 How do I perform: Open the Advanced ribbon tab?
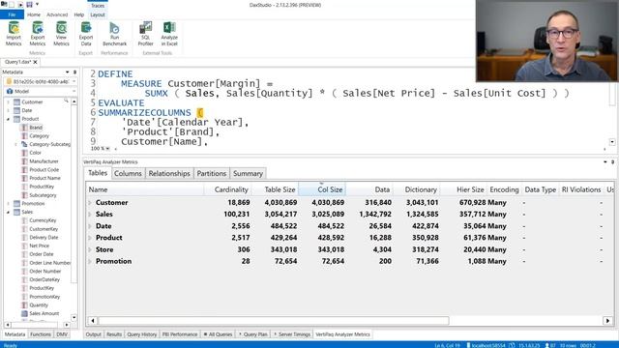[57, 14]
